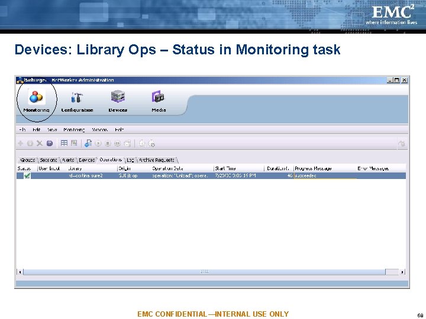
Task: Open the File menu
Action: 22,129
